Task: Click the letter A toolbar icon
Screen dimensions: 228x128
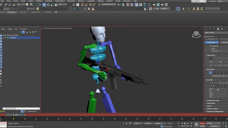Action: pyautogui.click(x=194, y=9)
